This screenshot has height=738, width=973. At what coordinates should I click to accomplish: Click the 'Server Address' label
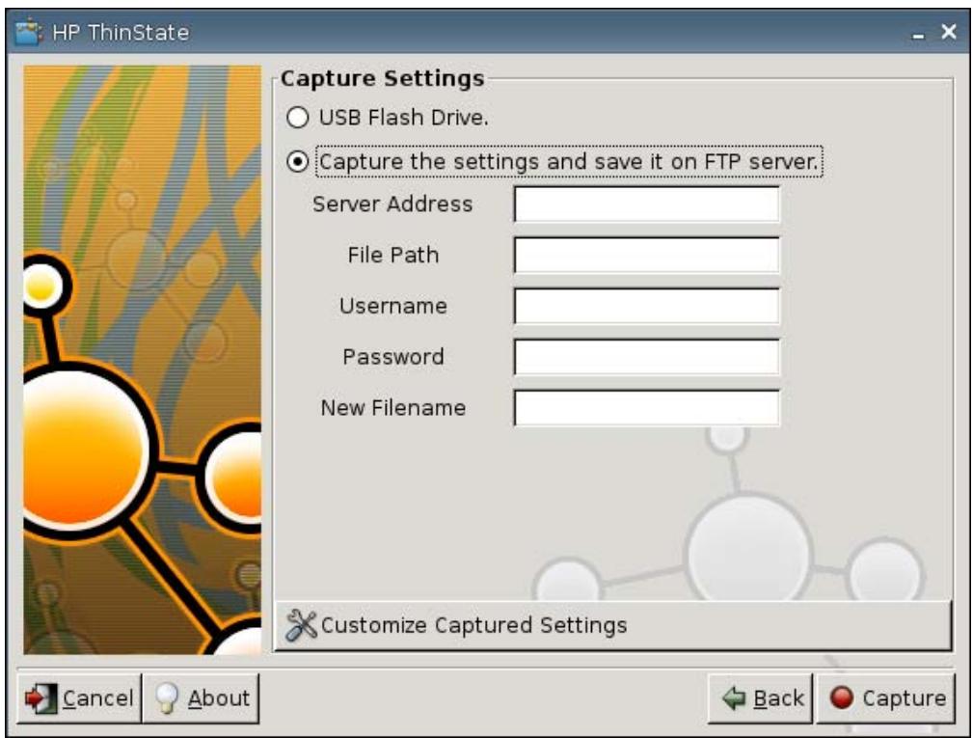[x=392, y=205]
